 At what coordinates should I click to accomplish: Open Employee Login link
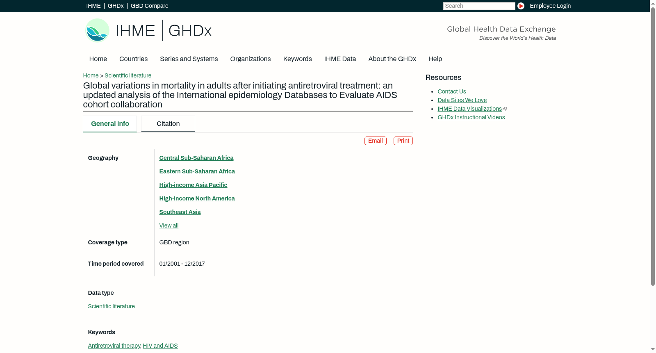[550, 6]
